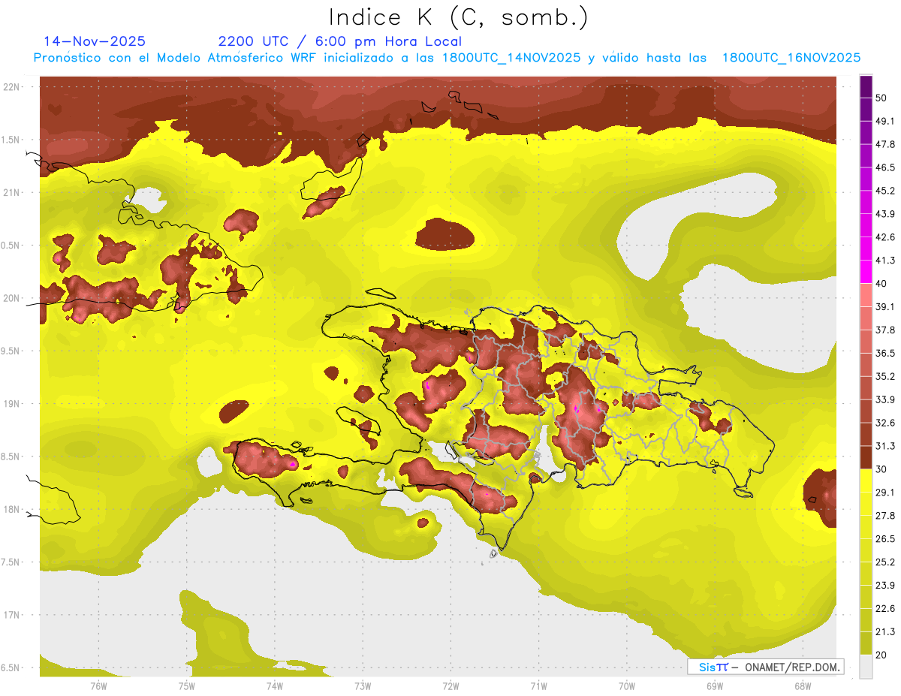The image size is (901, 696).
Task: Click the "50" colorbar value
Action: (x=882, y=98)
